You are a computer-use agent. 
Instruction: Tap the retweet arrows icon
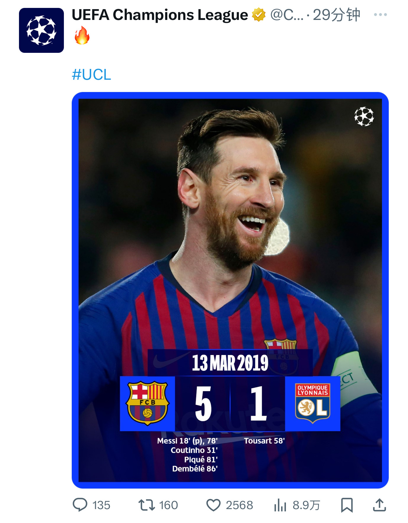(146, 505)
